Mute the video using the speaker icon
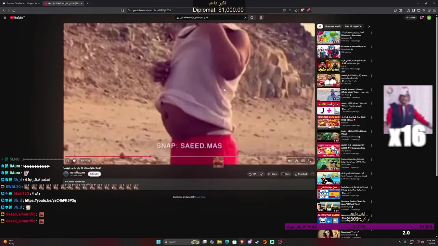 [x=74, y=161]
